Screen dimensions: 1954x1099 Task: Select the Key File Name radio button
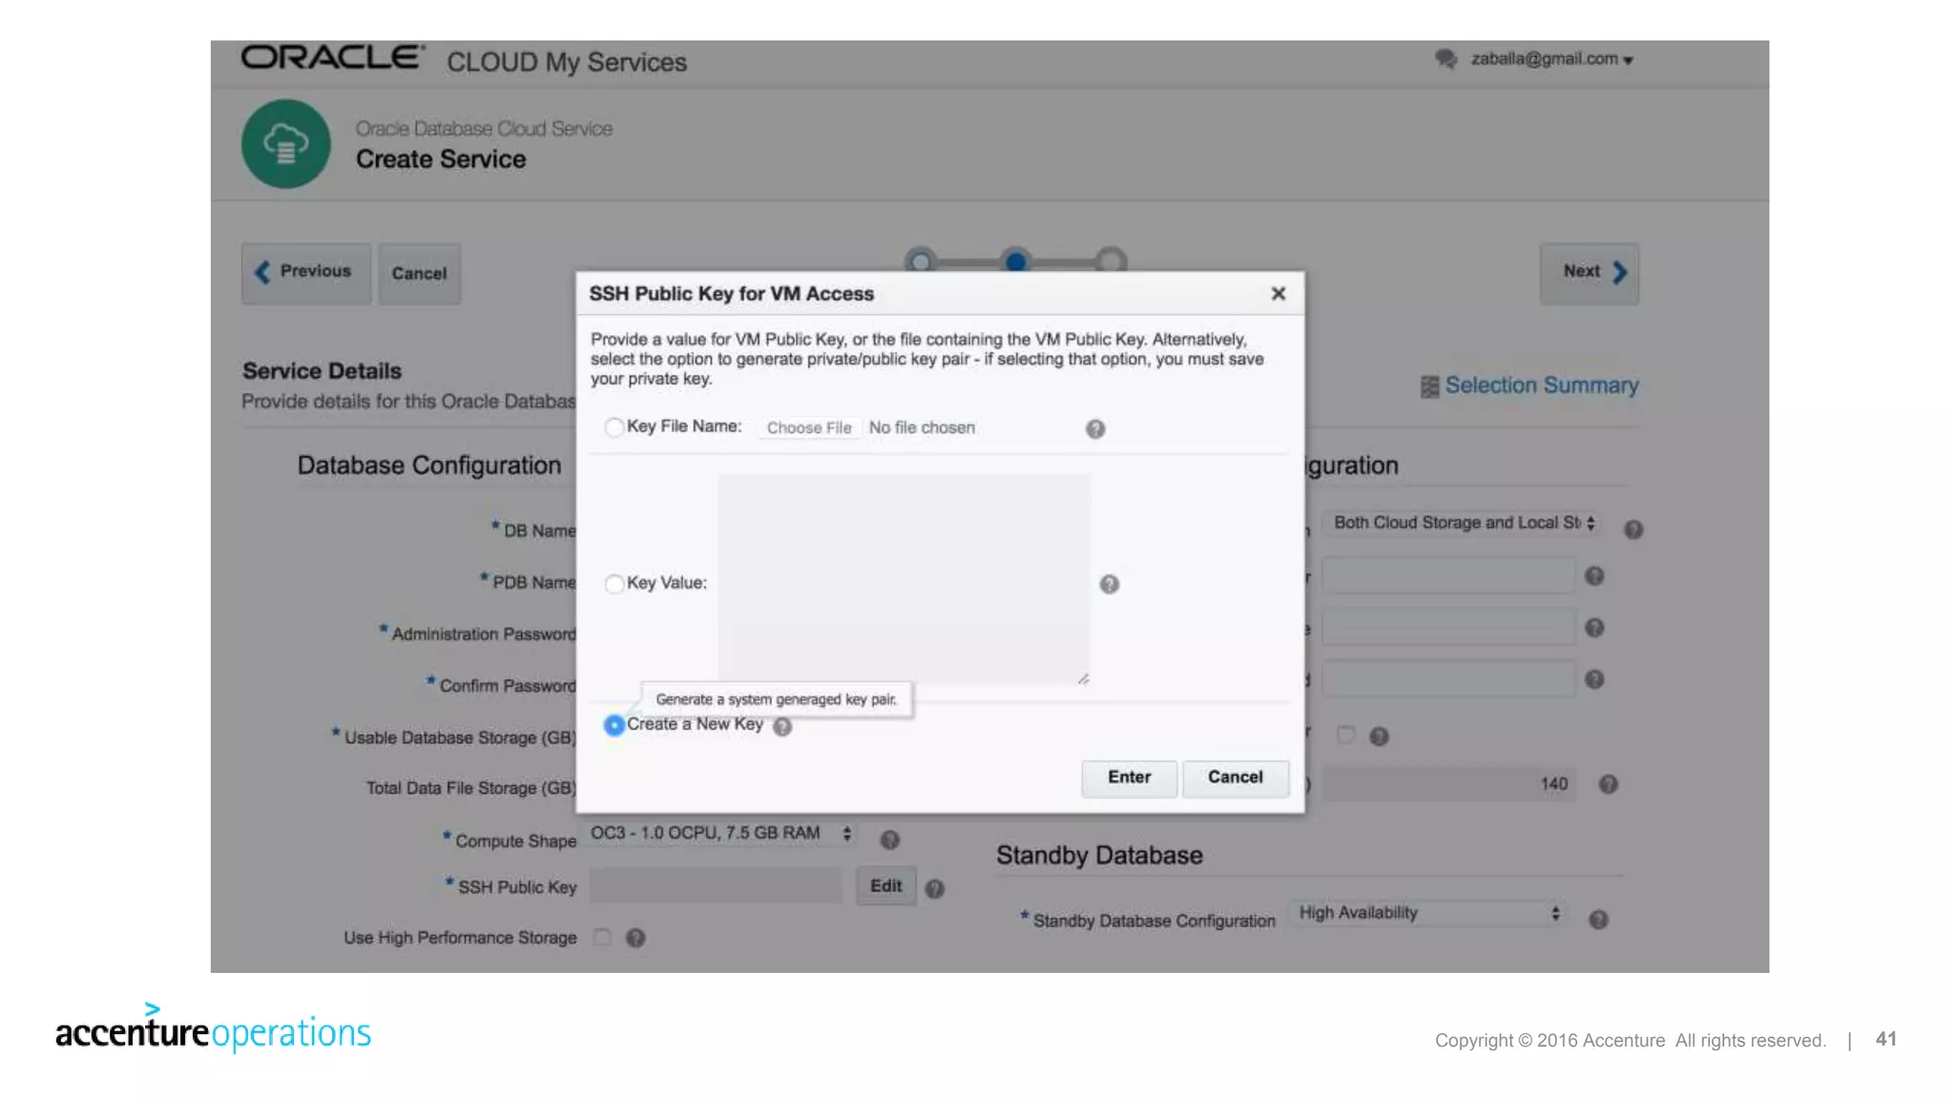(x=614, y=427)
